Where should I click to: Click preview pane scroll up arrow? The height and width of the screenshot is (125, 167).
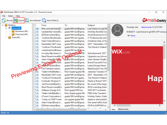pyautogui.click(x=164, y=42)
